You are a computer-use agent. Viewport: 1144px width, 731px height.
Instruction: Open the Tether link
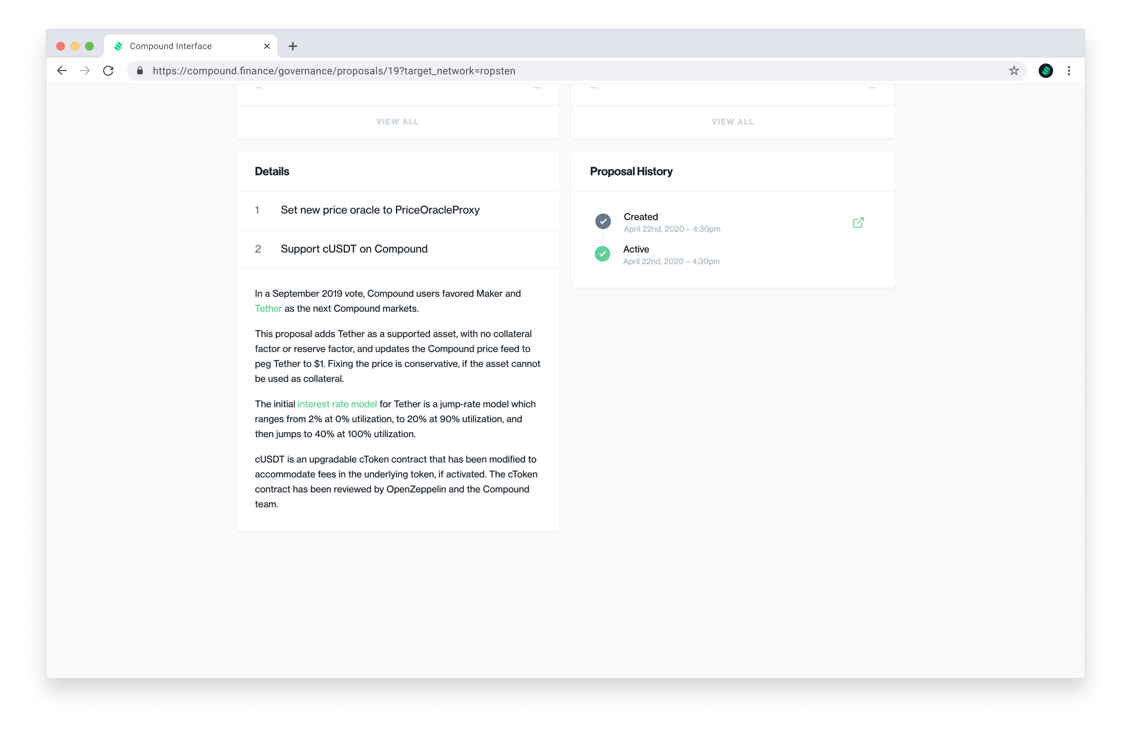(268, 308)
